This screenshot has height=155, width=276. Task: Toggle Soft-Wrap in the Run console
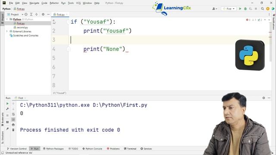13,114
